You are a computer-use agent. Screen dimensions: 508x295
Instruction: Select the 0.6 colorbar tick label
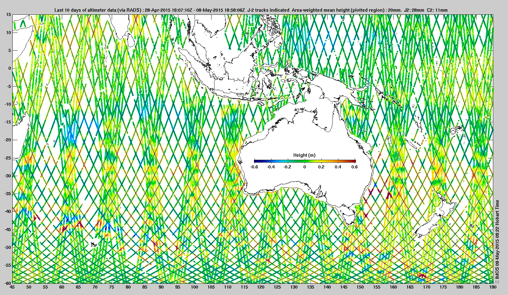point(354,167)
